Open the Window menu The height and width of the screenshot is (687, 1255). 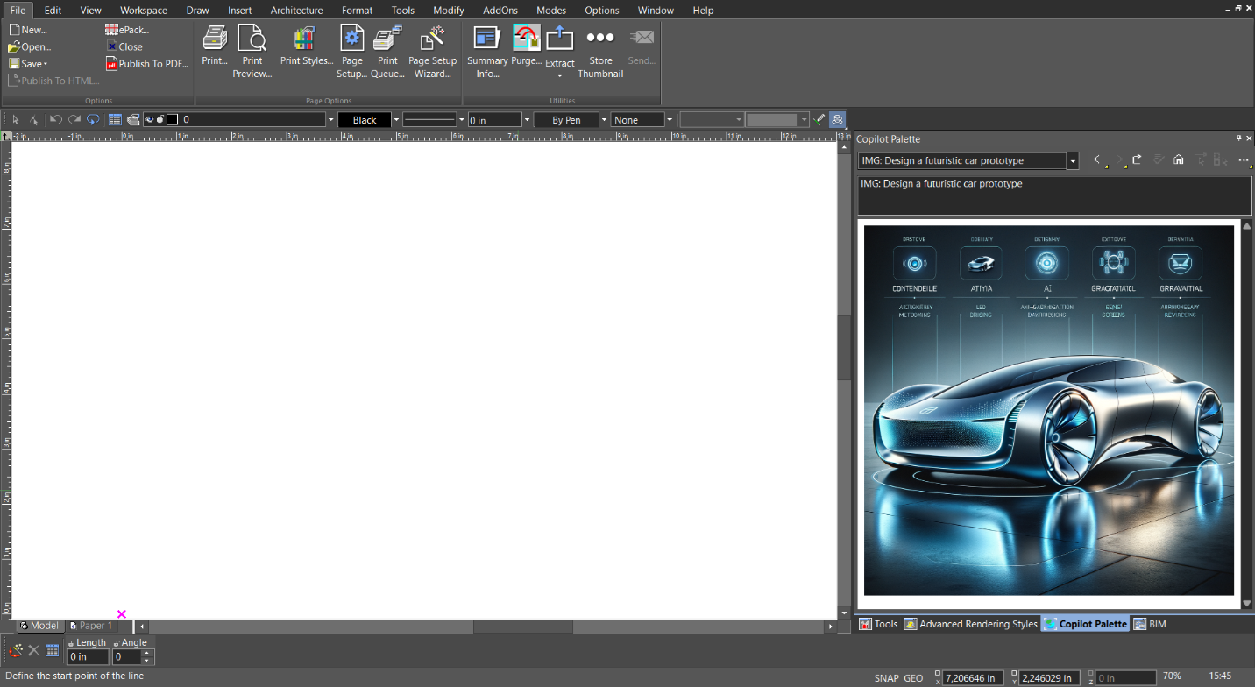pyautogui.click(x=656, y=11)
